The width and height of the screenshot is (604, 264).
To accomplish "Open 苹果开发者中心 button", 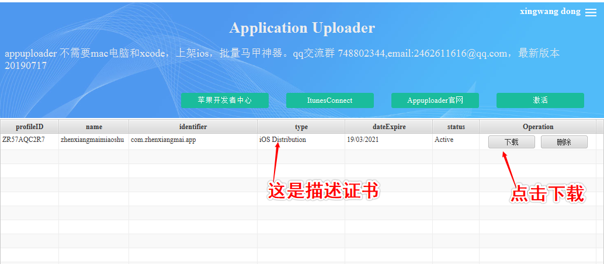I will pyautogui.click(x=225, y=100).
